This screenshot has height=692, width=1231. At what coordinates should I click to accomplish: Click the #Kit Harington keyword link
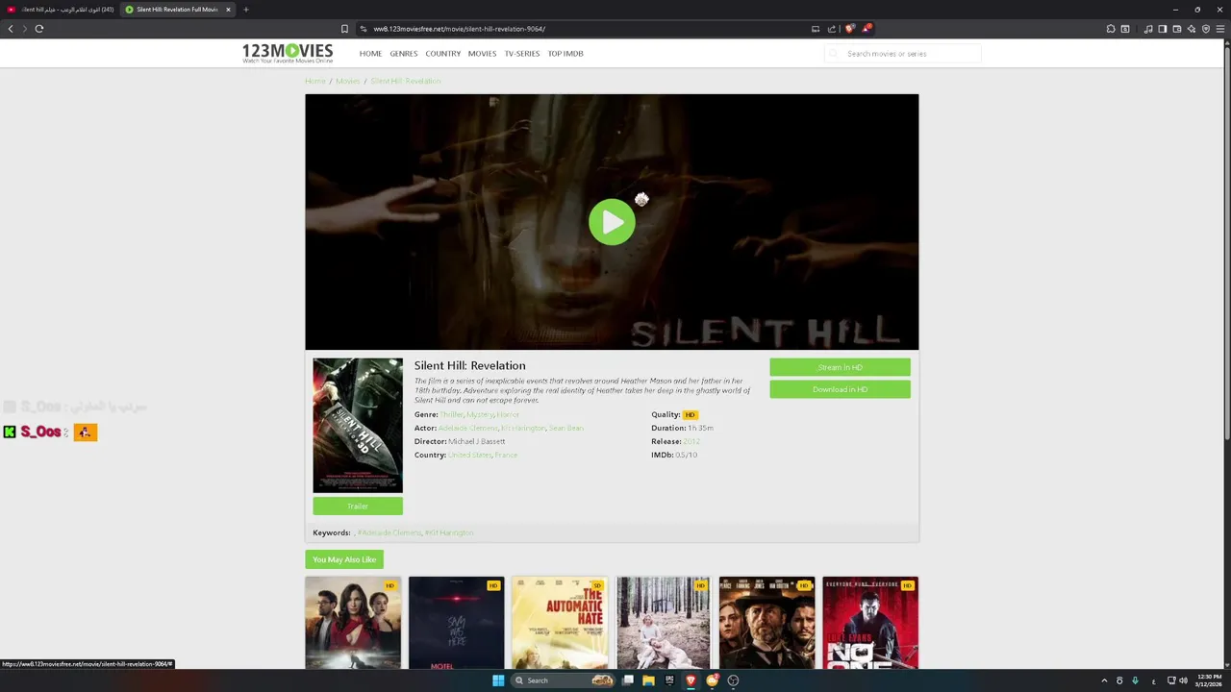click(449, 532)
